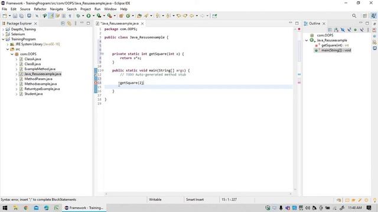Expand the Deepthi_Training project
This screenshot has width=378, height=212.
click(3, 29)
